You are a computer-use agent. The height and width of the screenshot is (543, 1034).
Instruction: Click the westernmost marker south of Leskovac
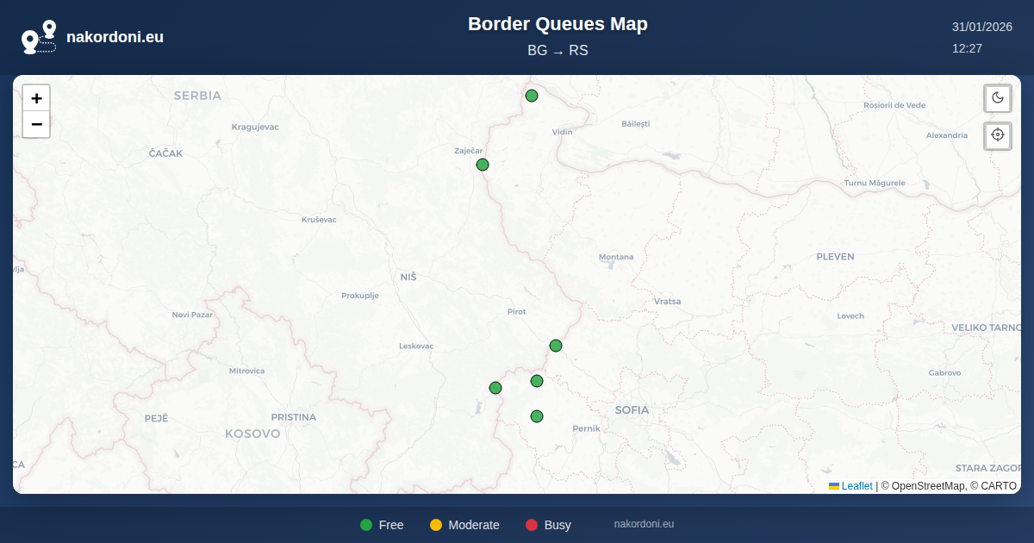click(495, 388)
